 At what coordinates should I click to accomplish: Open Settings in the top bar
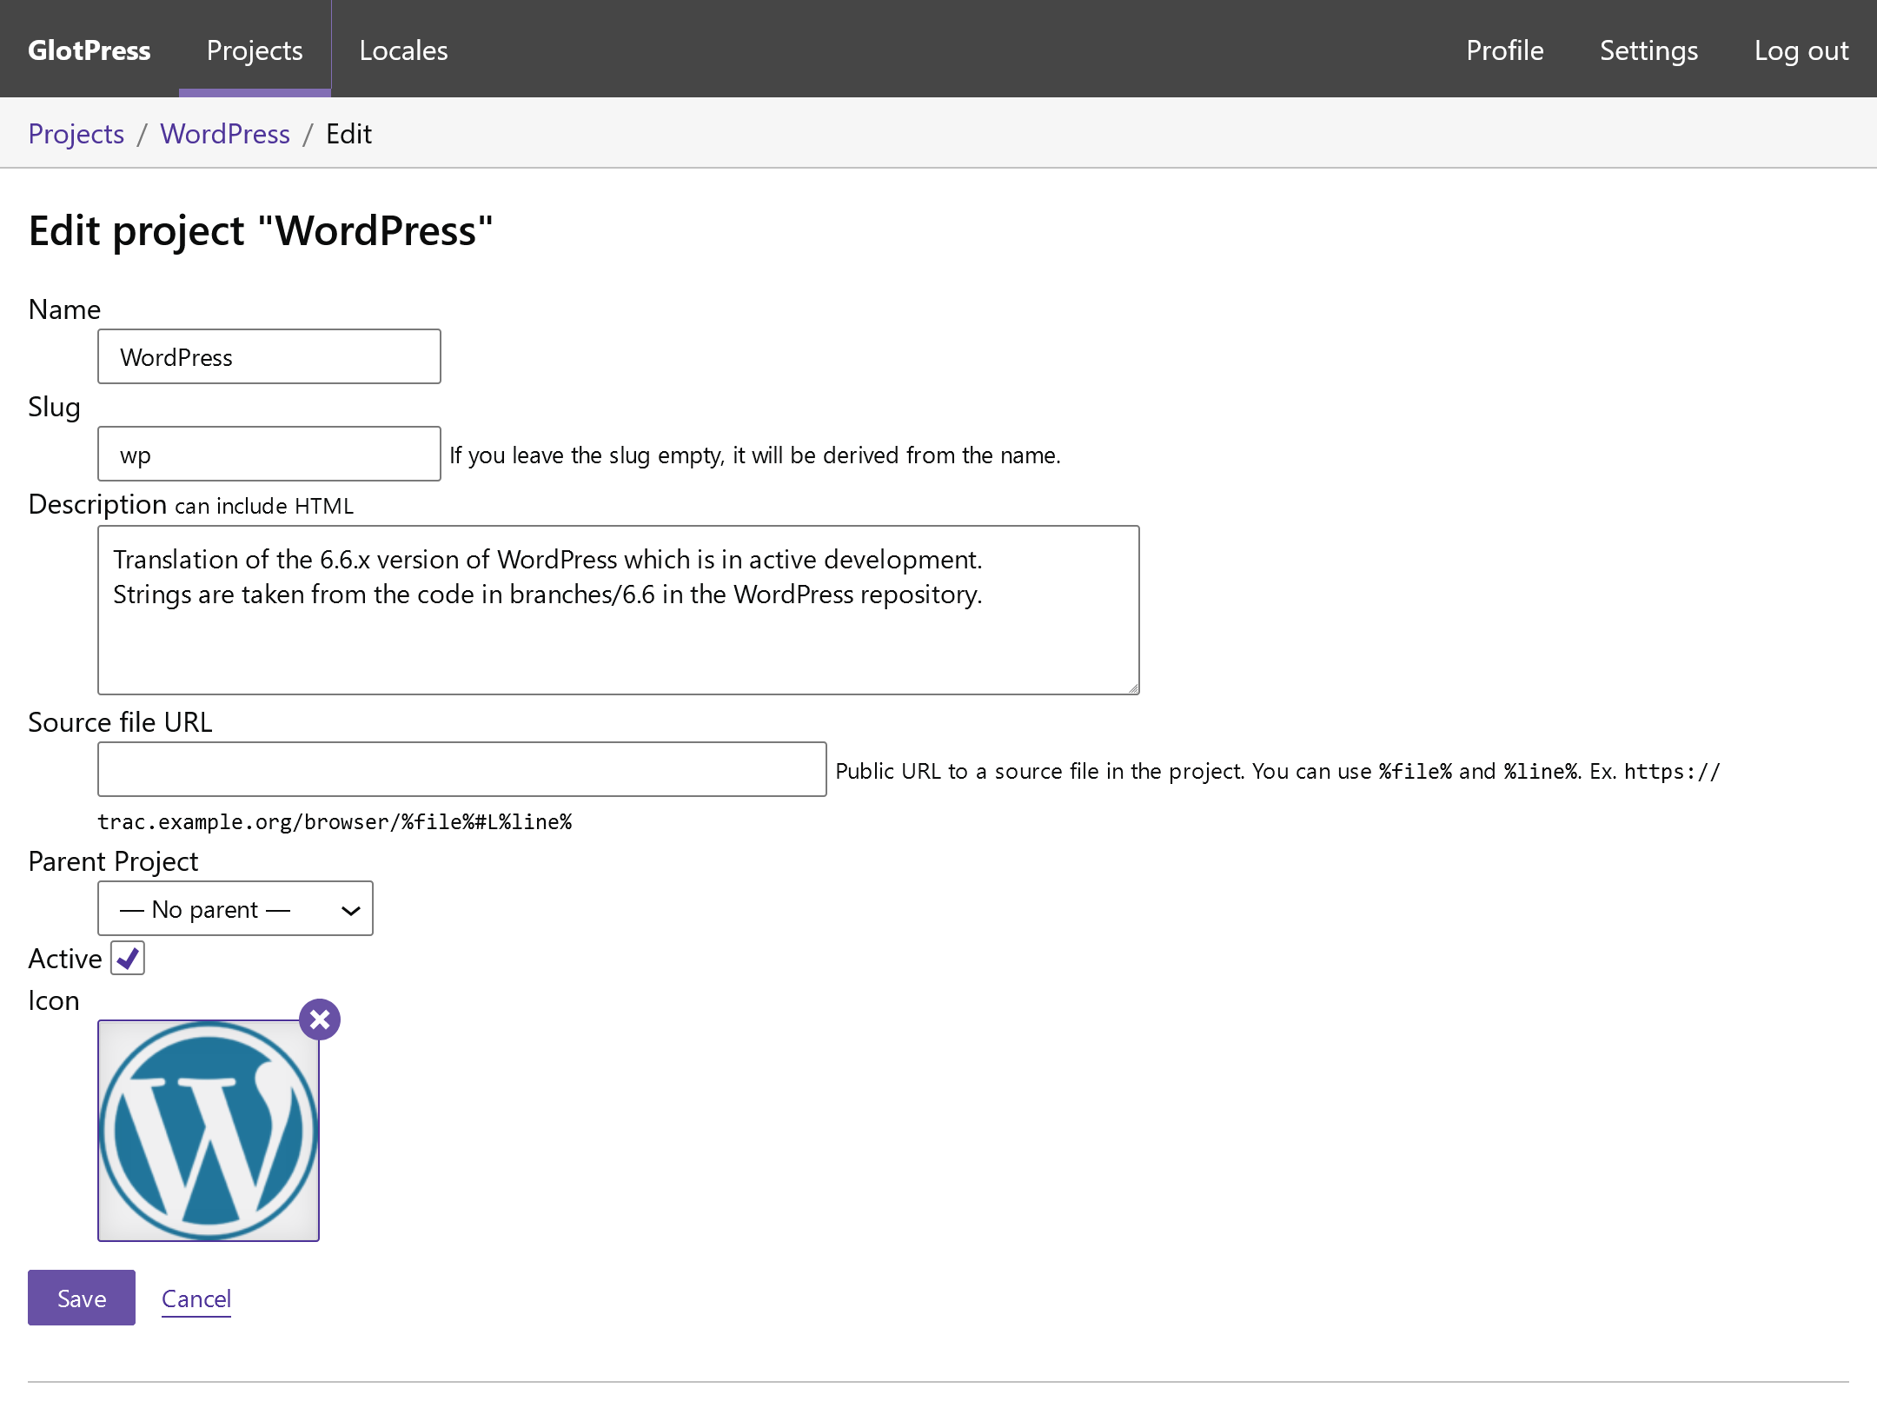(x=1648, y=50)
